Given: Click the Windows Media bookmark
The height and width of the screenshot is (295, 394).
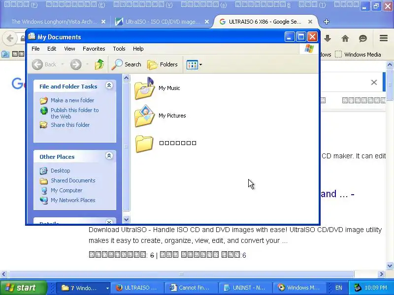Looking at the screenshot, I should 358,55.
